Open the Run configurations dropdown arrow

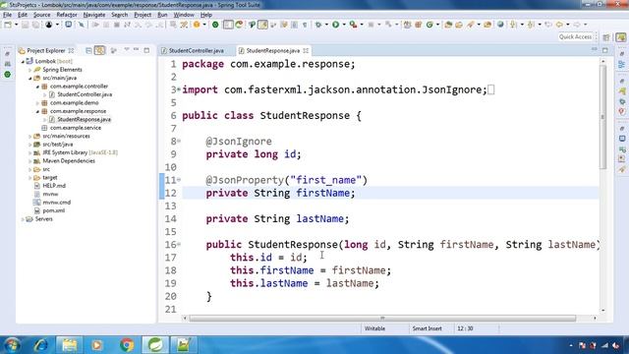344,25
